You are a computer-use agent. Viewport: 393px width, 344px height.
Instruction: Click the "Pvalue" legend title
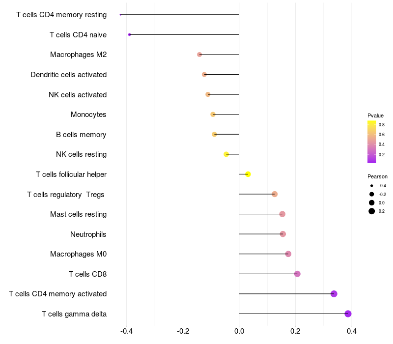pos(375,115)
